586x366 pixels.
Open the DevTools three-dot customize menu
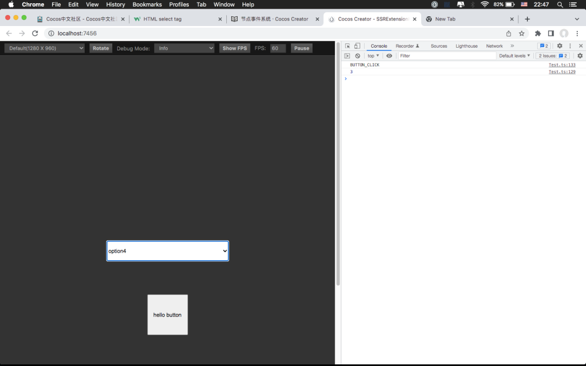[x=570, y=46]
